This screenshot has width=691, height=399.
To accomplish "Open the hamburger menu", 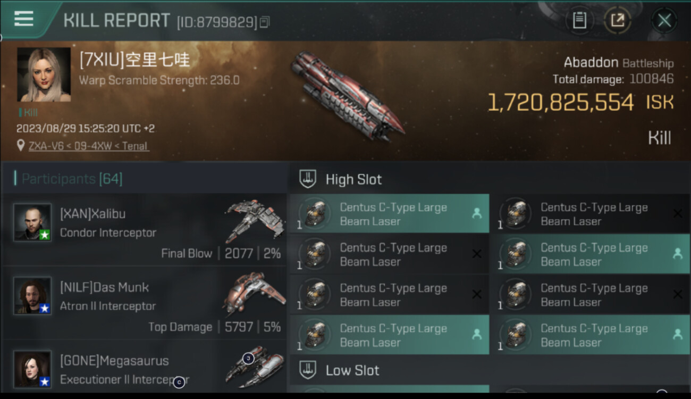I will pos(24,19).
